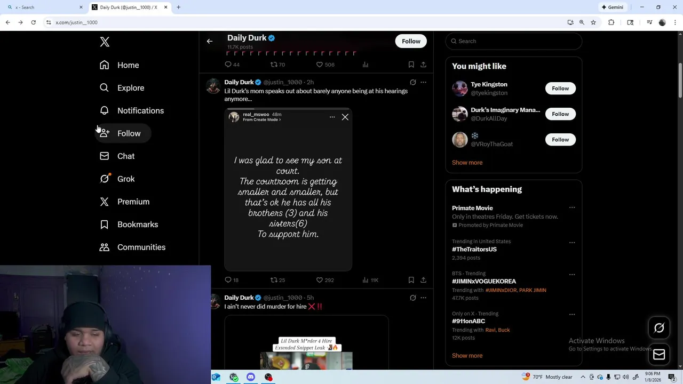Screen dimensions: 683x384
Task: Open Outlook from the taskbar
Action: [x=216, y=377]
